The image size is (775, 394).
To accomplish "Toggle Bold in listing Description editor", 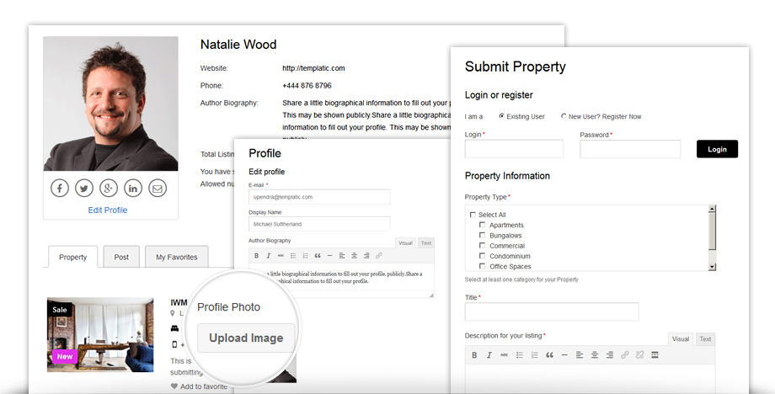I will click(474, 355).
